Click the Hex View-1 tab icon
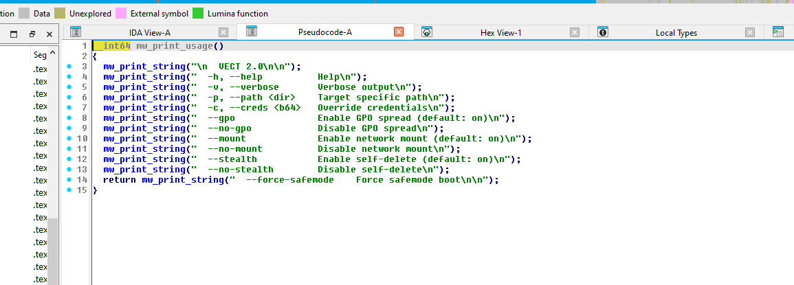The image size is (794, 285). 427,32
